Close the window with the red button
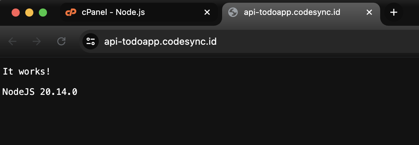This screenshot has width=419, height=145. tap(16, 13)
